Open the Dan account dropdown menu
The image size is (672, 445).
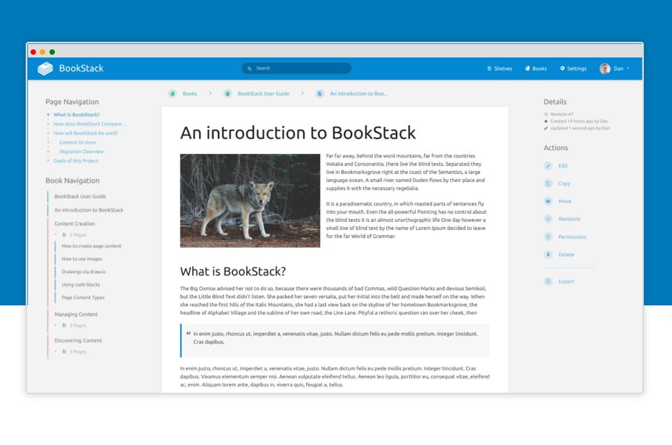pos(619,68)
